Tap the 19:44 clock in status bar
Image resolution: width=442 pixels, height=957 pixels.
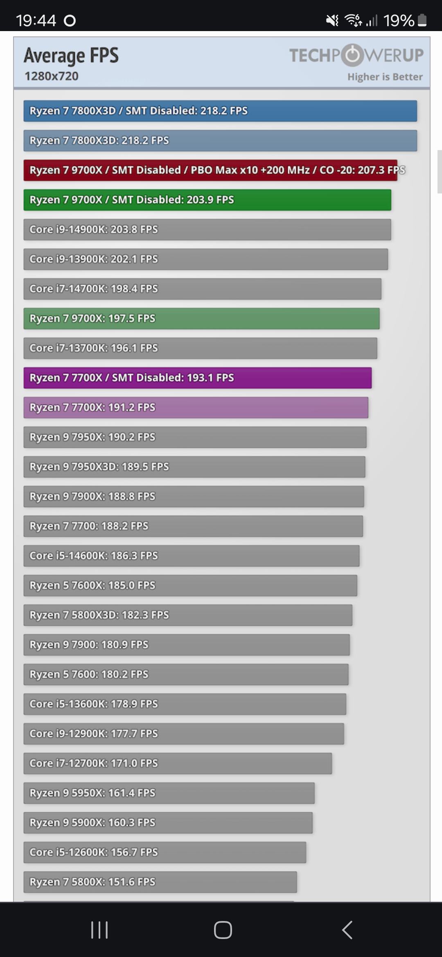36,20
